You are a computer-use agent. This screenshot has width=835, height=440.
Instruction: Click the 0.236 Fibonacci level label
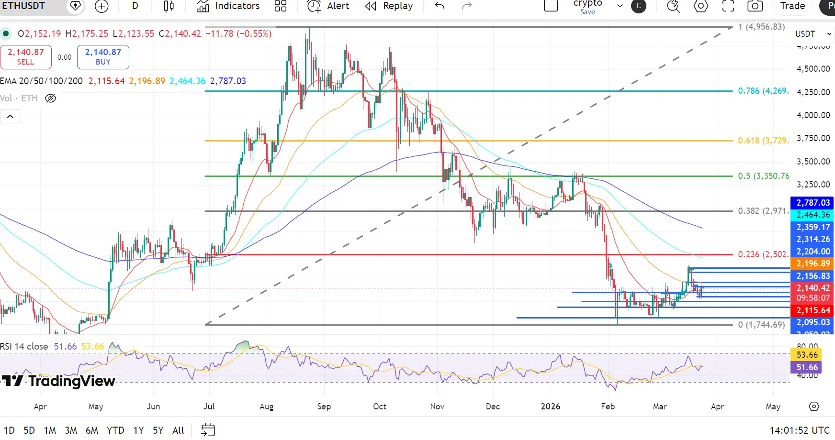763,254
